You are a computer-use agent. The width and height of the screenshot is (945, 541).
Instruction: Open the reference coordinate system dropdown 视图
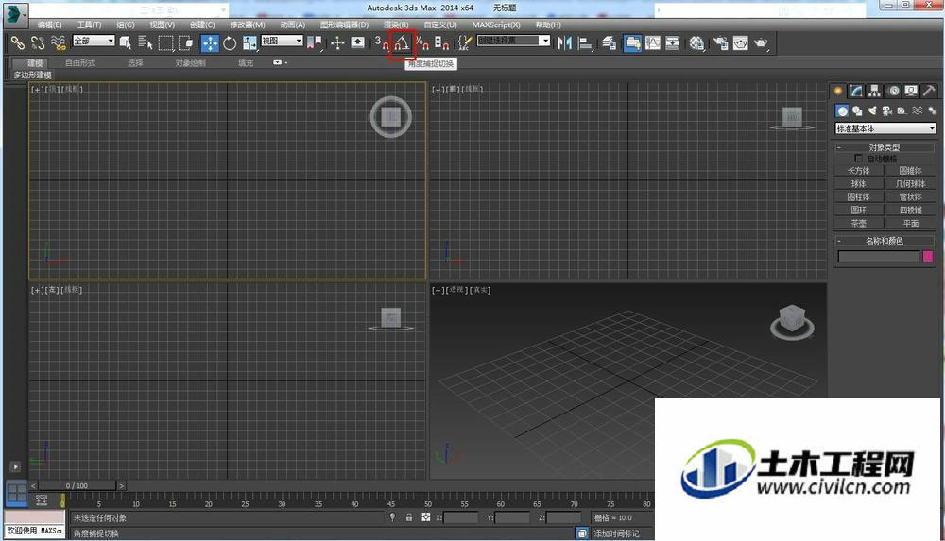[282, 41]
